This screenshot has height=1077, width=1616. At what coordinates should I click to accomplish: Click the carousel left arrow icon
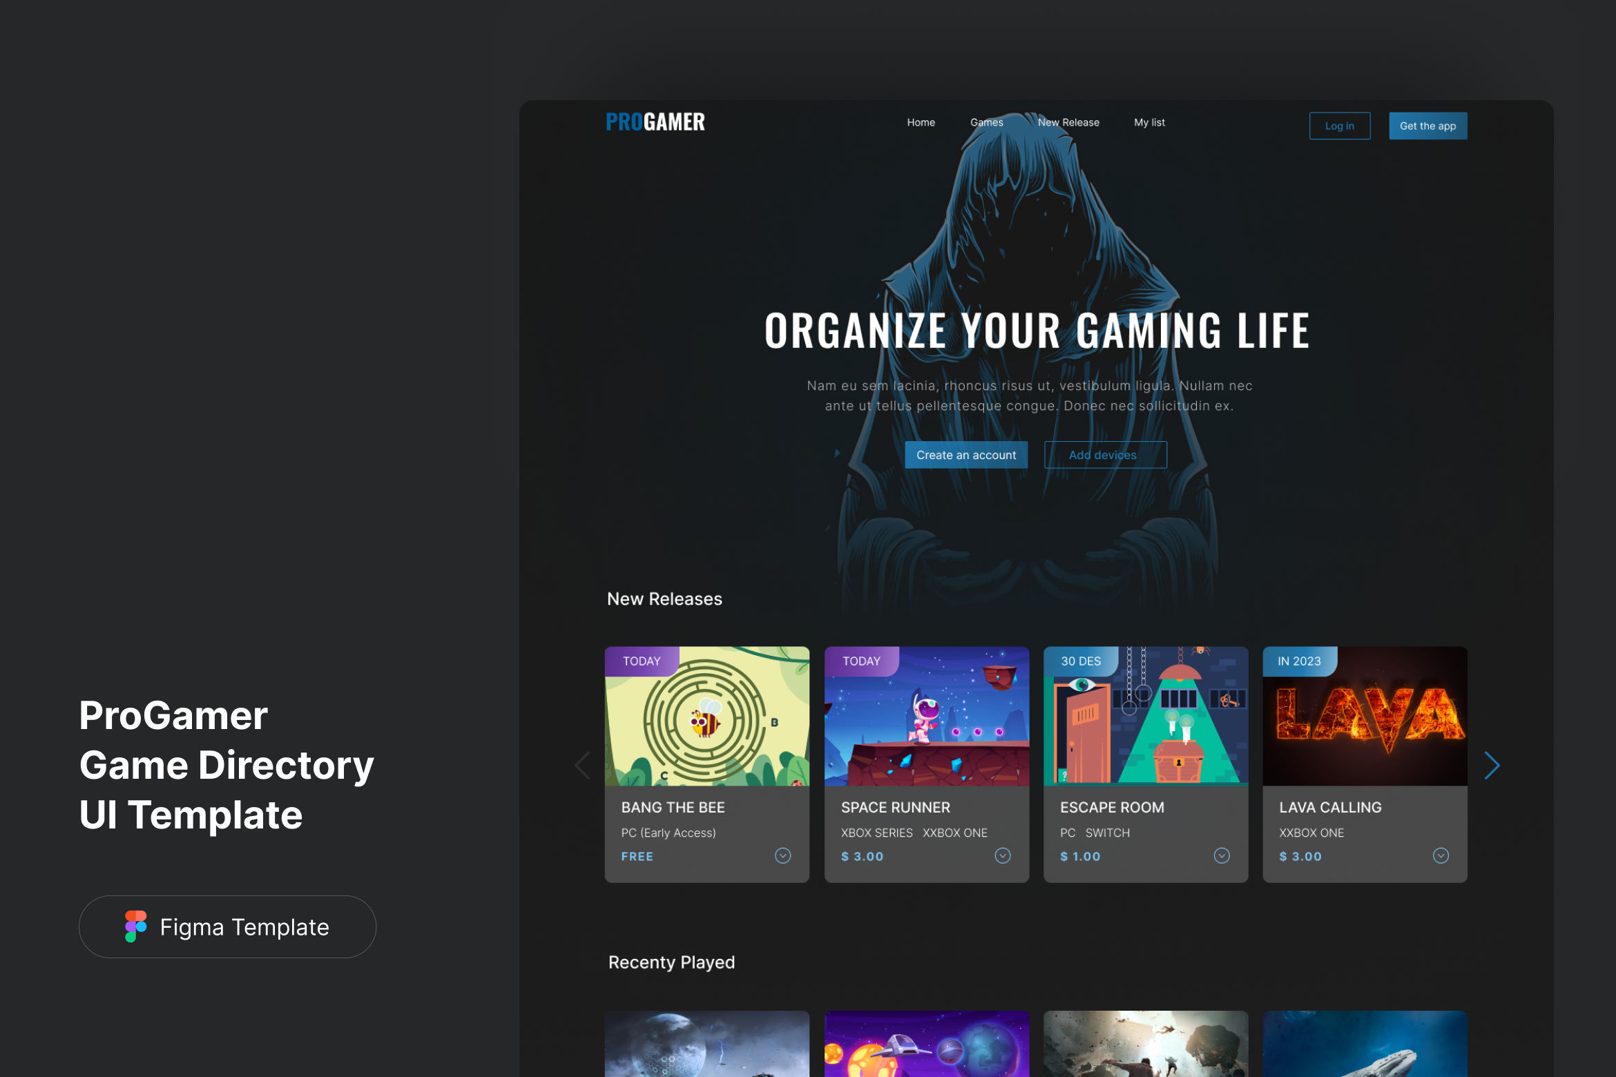tap(582, 764)
